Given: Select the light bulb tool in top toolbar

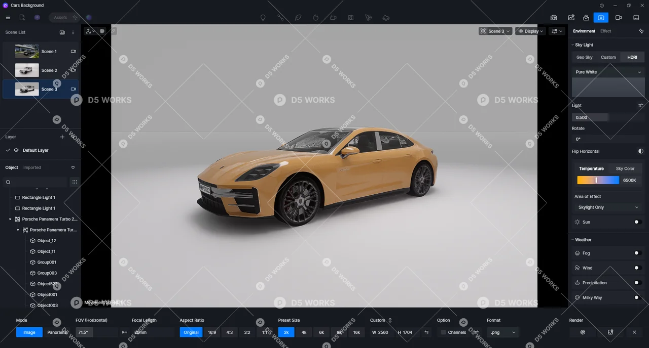Looking at the screenshot, I should pyautogui.click(x=263, y=17).
